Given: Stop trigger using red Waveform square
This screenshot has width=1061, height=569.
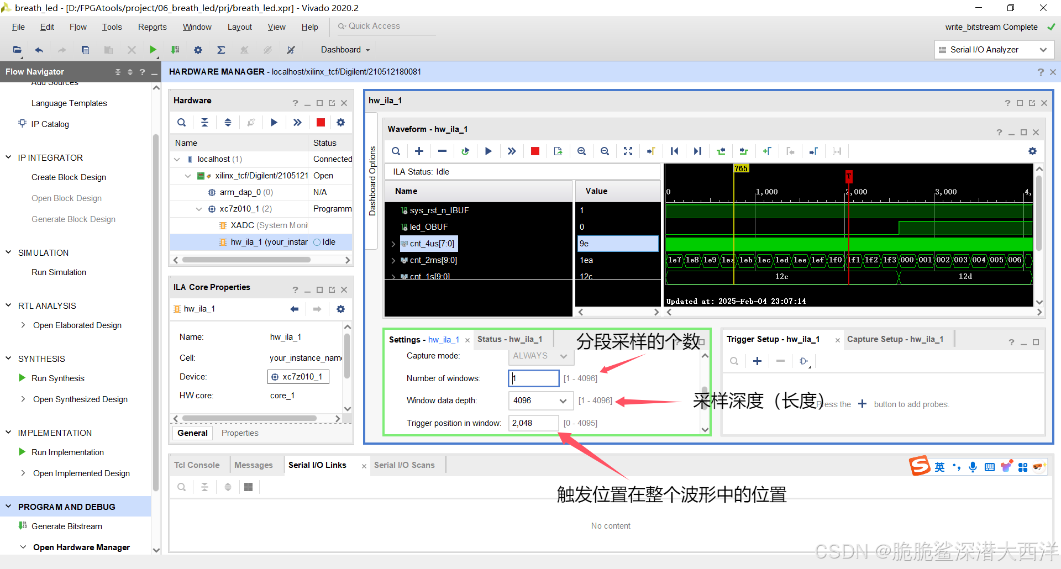Looking at the screenshot, I should 535,151.
